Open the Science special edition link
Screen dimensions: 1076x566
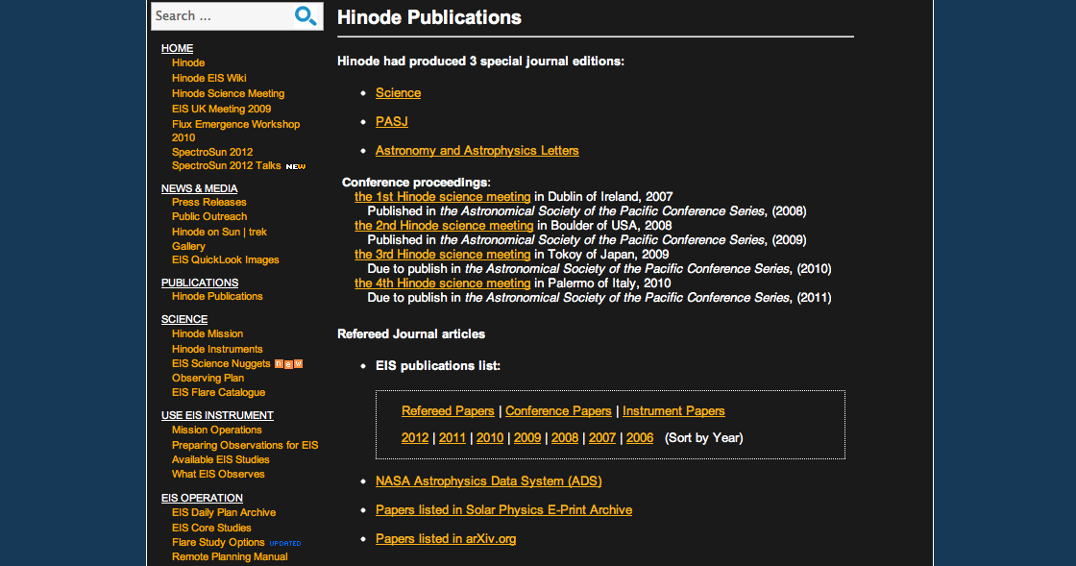(x=398, y=93)
